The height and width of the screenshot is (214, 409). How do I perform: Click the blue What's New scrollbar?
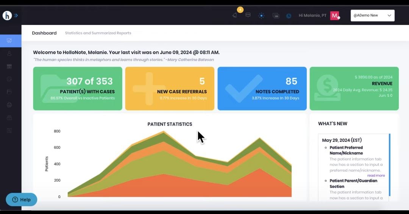click(389, 165)
